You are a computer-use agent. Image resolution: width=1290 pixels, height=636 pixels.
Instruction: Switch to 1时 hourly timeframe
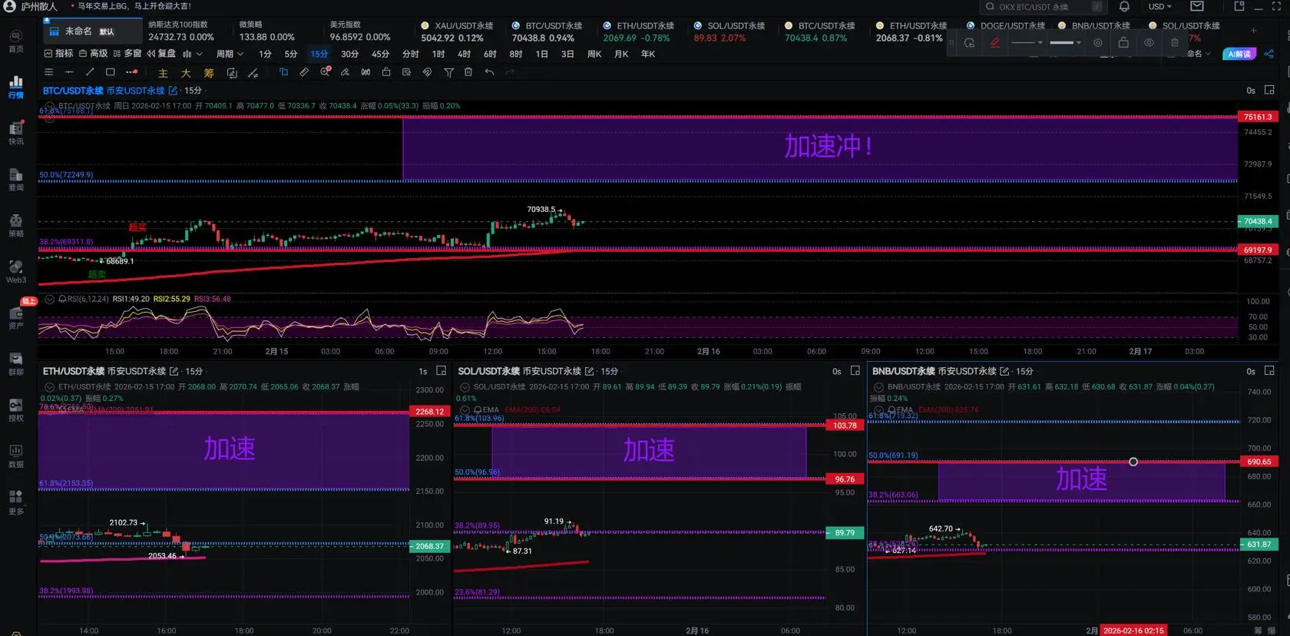[438, 54]
